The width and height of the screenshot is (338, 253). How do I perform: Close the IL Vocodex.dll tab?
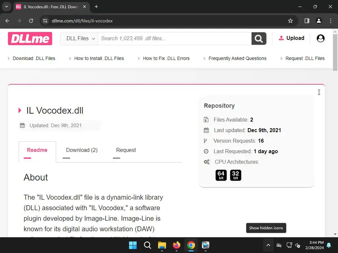click(x=84, y=7)
